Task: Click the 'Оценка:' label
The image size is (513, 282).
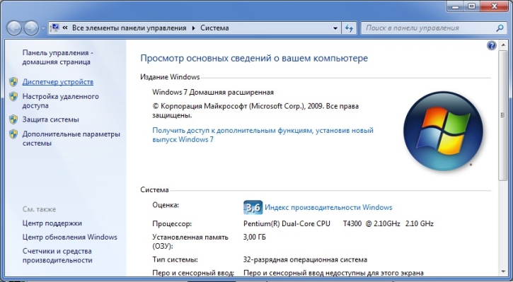Action: click(x=166, y=205)
